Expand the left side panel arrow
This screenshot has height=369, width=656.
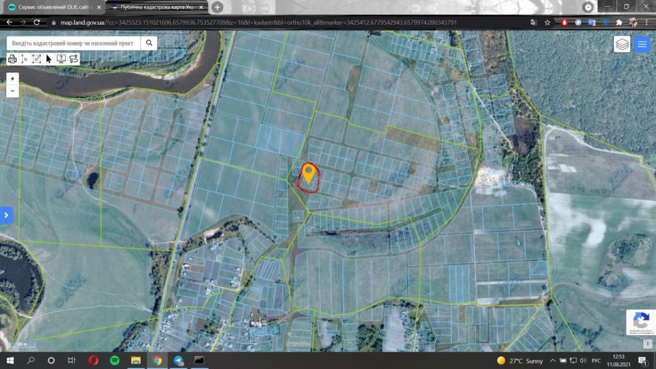(x=6, y=215)
